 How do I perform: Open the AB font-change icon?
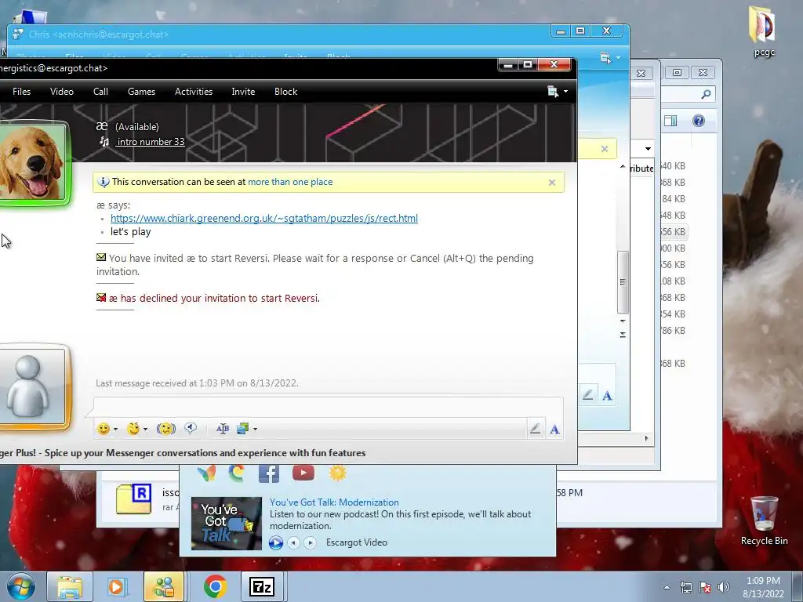(x=222, y=429)
